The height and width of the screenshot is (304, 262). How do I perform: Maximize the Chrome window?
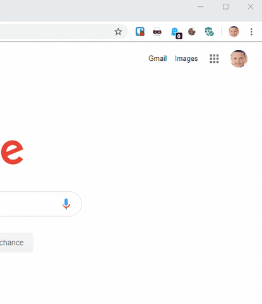pyautogui.click(x=225, y=7)
